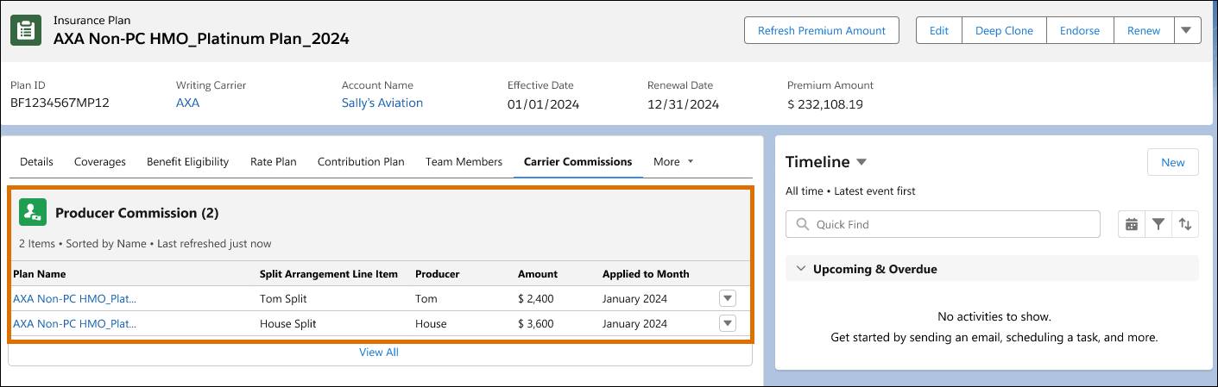Collapse the Upcoming & Overdue section

point(799,269)
